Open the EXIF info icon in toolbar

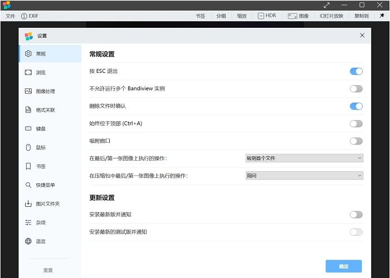[x=24, y=16]
